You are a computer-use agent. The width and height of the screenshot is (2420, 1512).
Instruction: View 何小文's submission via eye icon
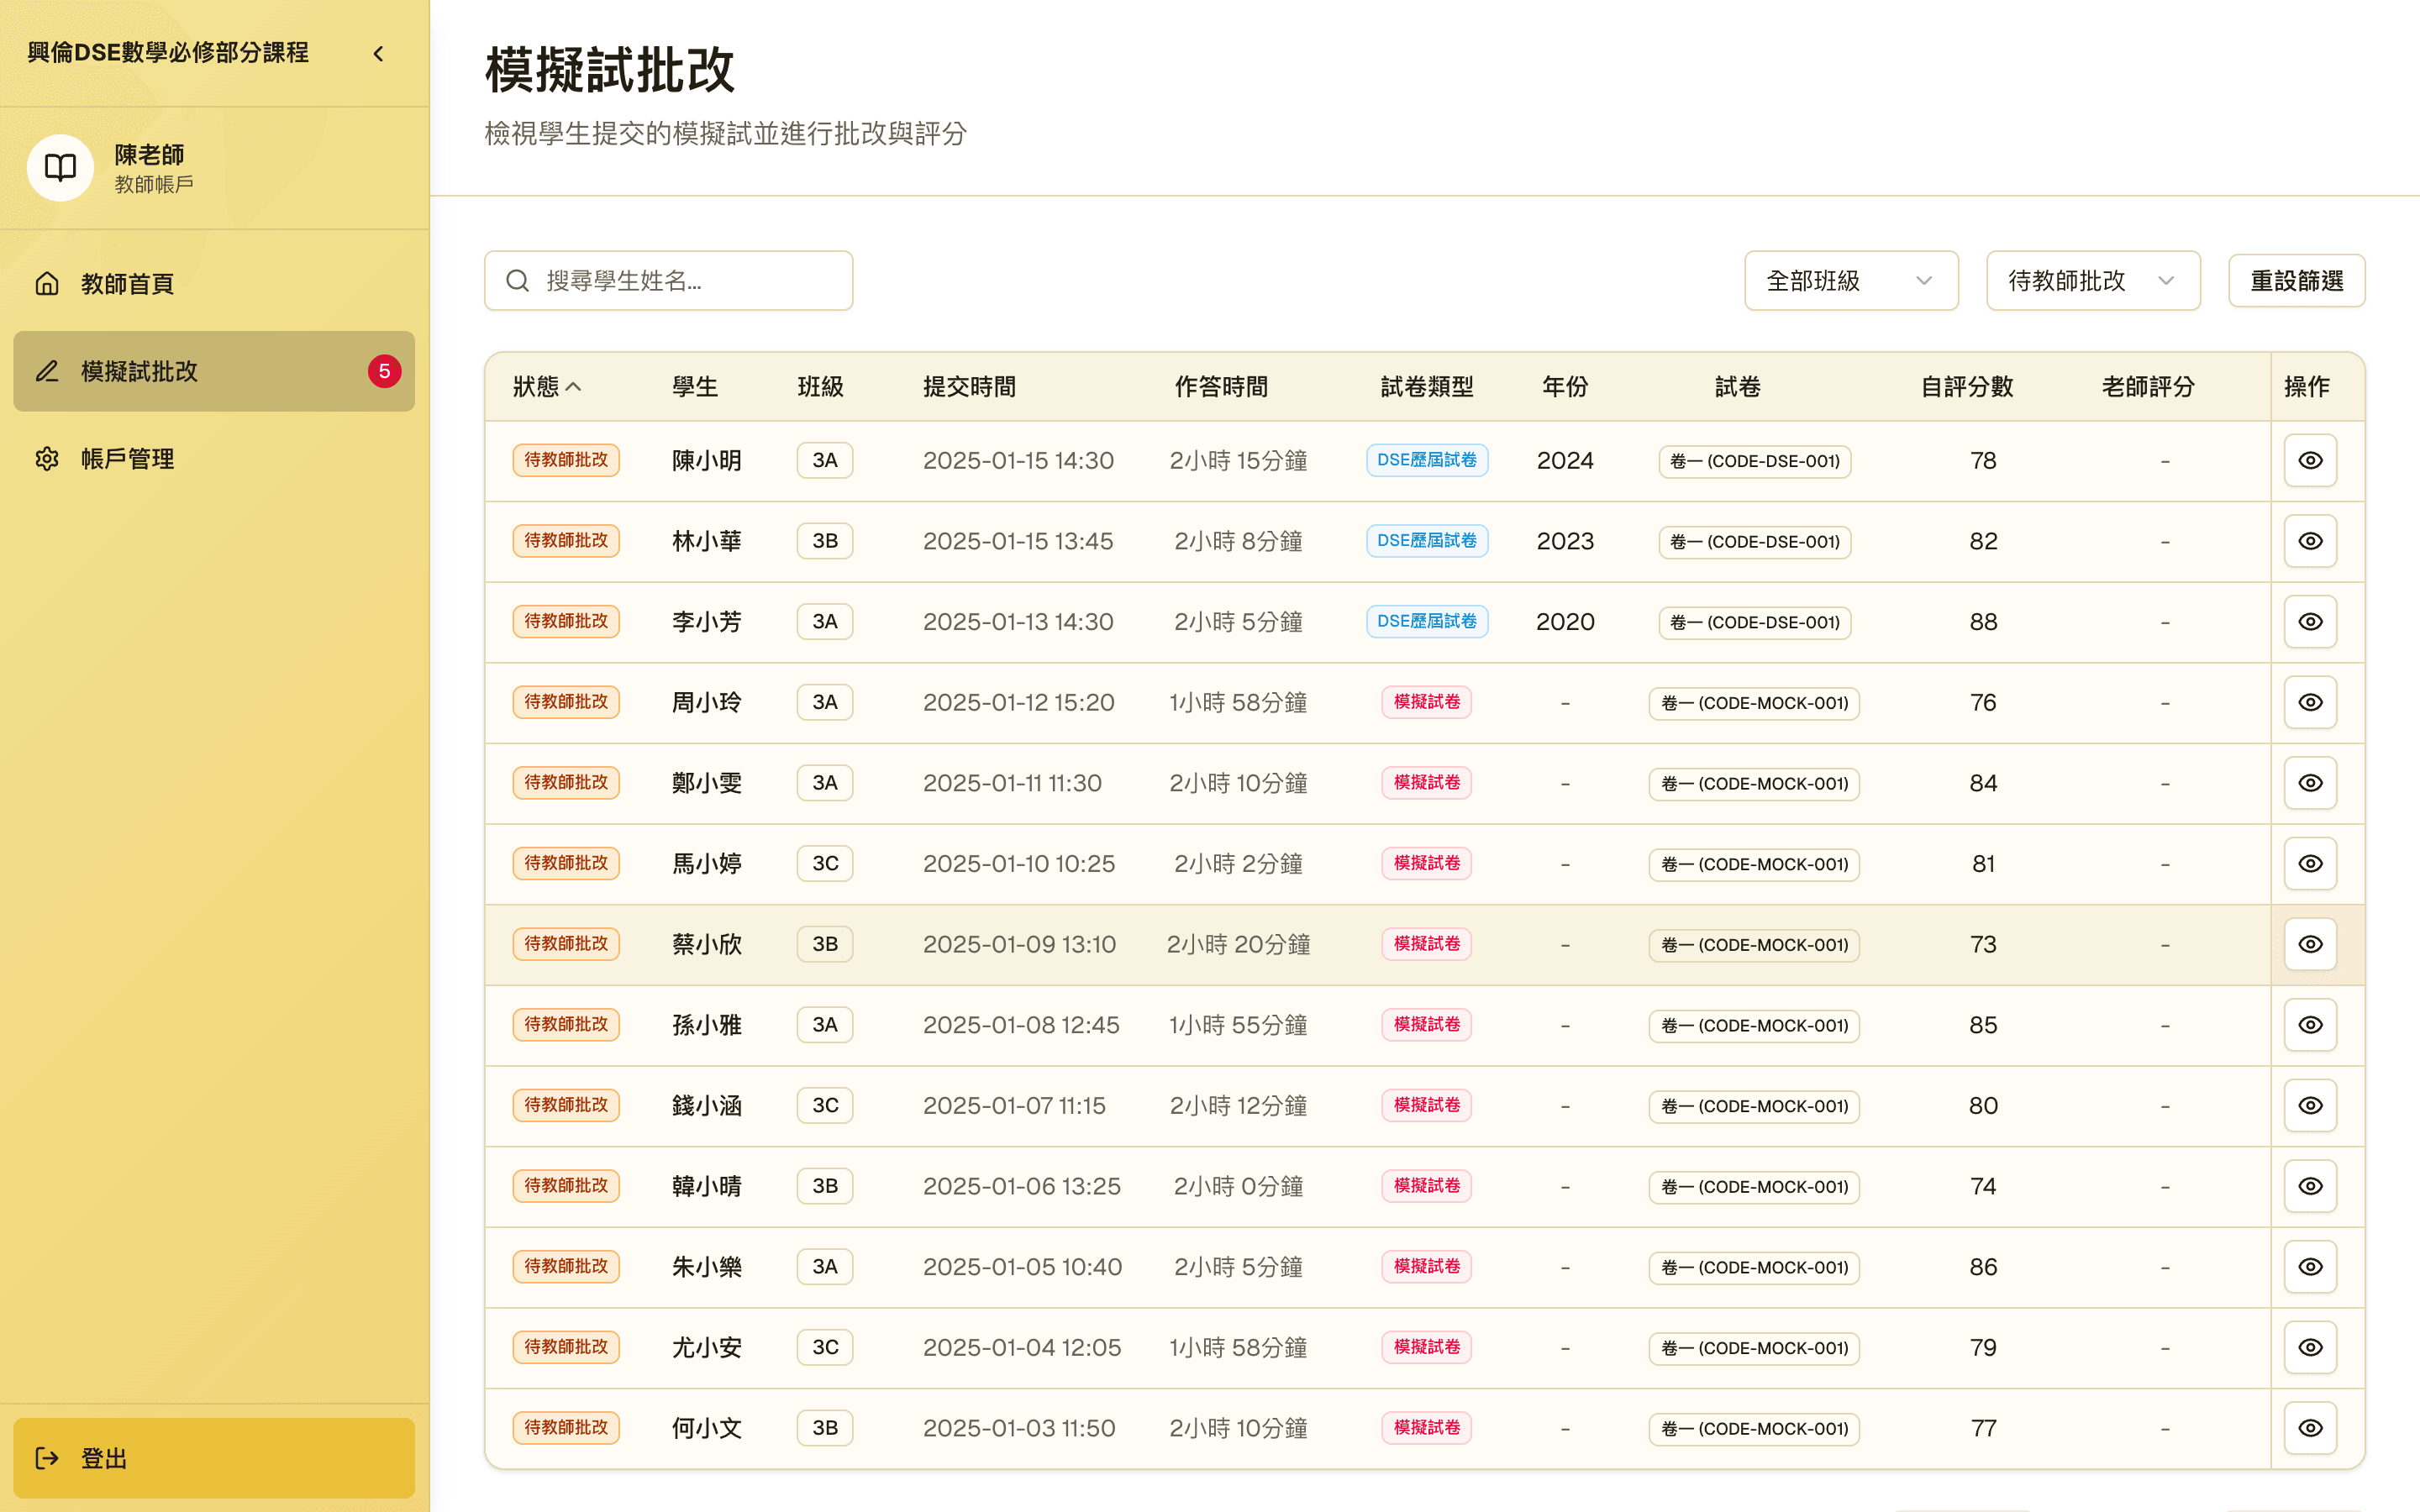[2310, 1428]
